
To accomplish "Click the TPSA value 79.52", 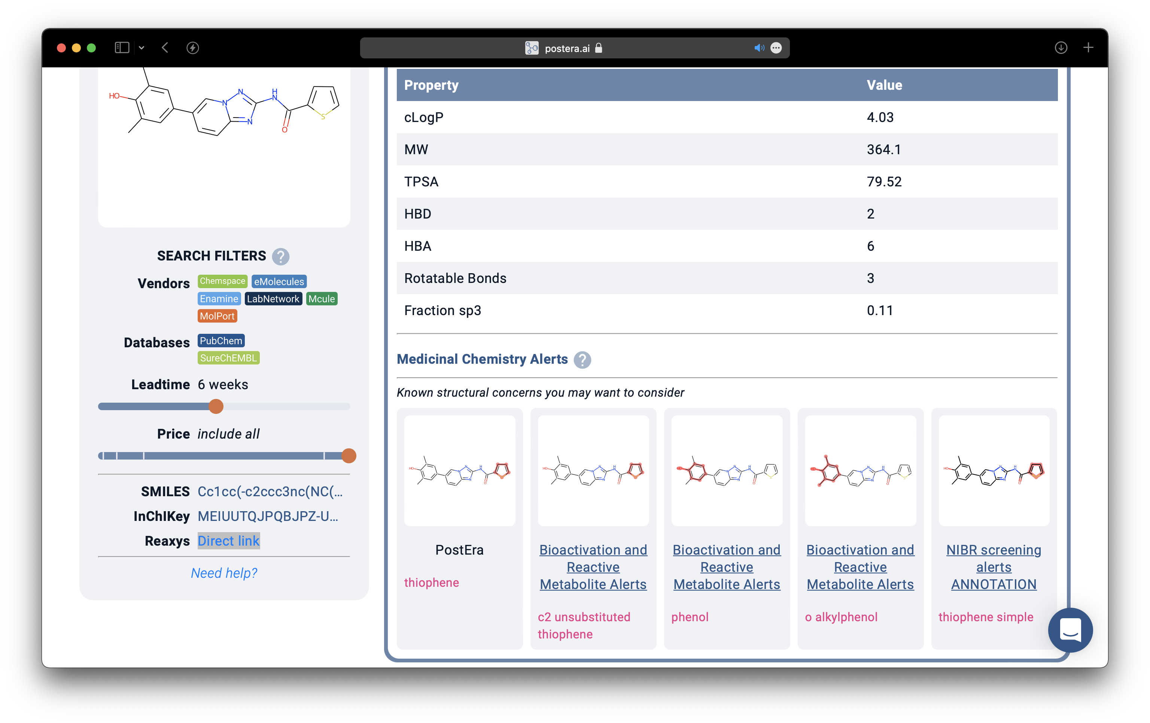I will [x=884, y=181].
